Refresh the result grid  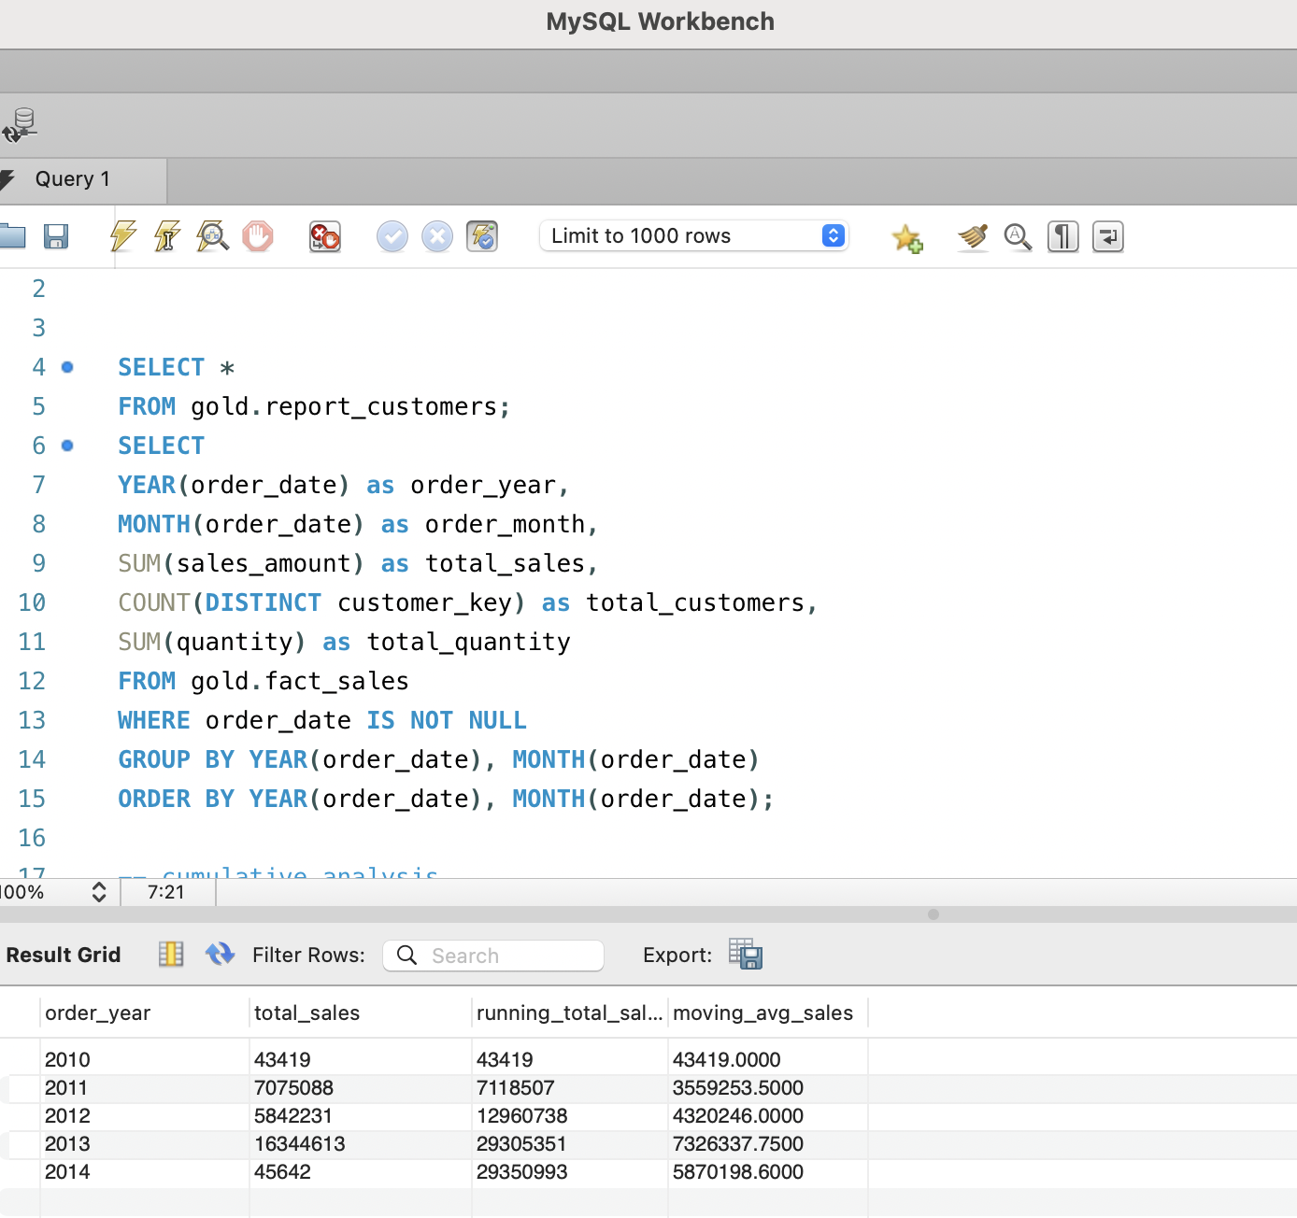click(221, 954)
